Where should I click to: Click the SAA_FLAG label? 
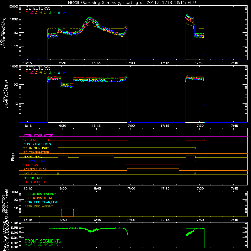pos(31,165)
